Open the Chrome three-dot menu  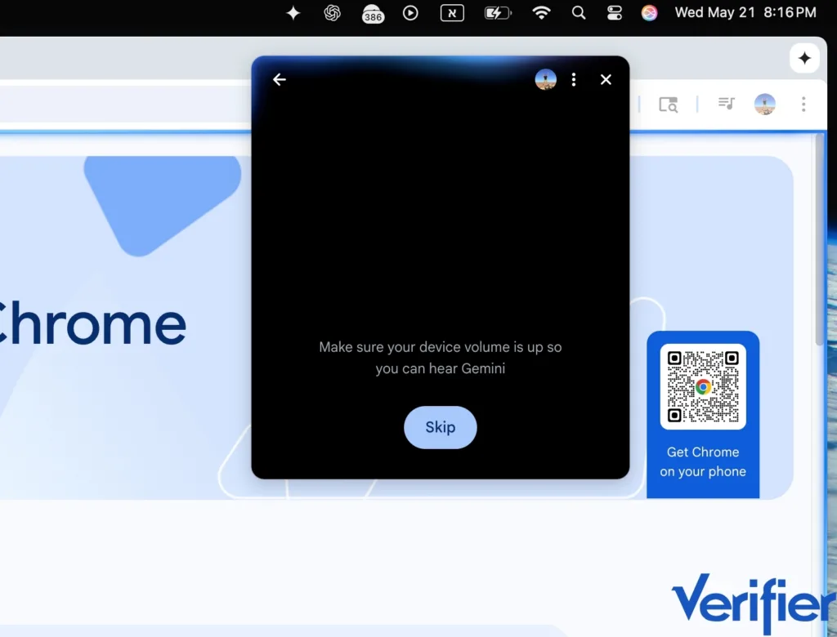[803, 104]
